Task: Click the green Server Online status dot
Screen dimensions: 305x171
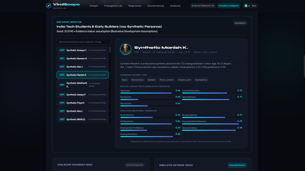Action: pyautogui.click(x=193, y=6)
